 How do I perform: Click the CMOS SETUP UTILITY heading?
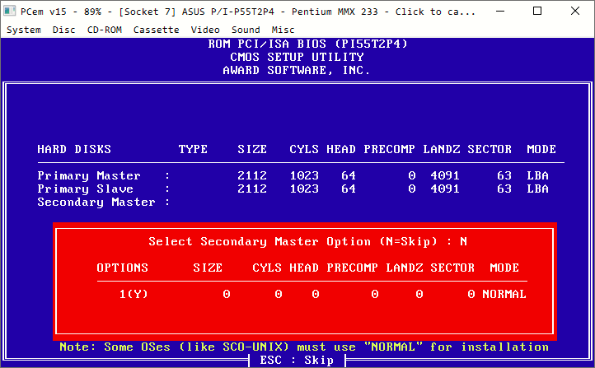click(x=297, y=58)
